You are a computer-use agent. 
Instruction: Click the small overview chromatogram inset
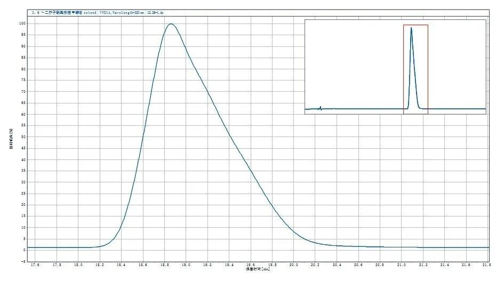click(395, 67)
